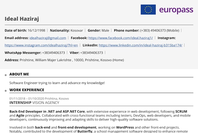Click the Ideal Haziraj name heading

click(x=22, y=19)
